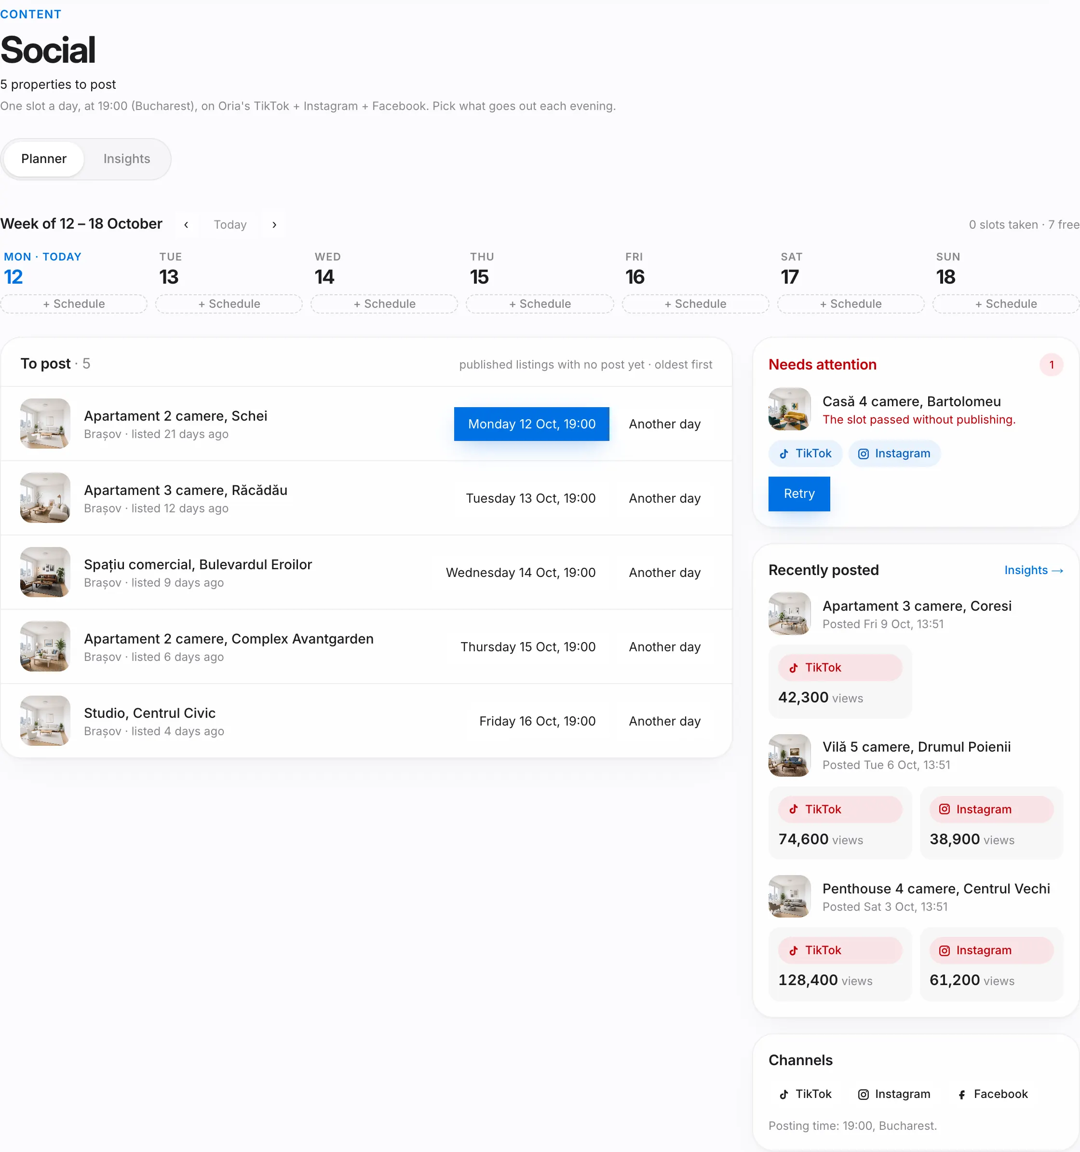Choose Another day for Studio, Centrul Civic
The height and width of the screenshot is (1152, 1080).
(x=664, y=721)
